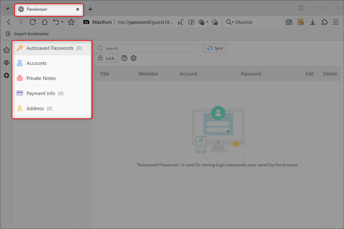344x229 pixels.
Task: Activate read aloud icon in address bar
Action: [x=180, y=22]
